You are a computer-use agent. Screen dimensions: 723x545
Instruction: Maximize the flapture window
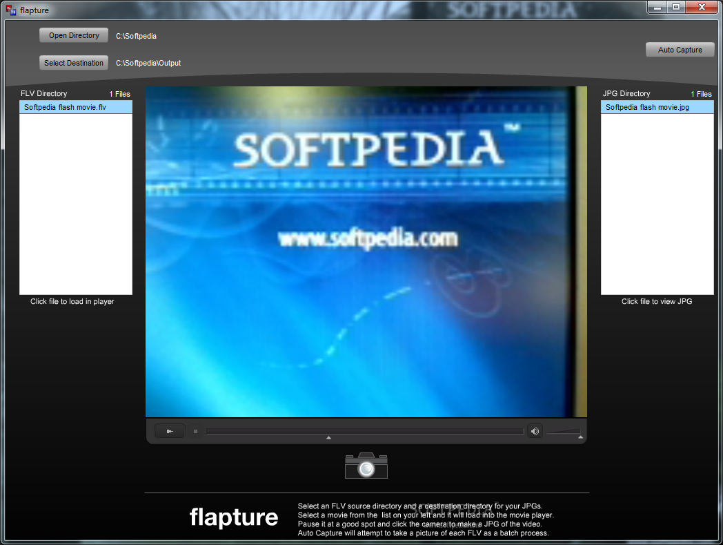[676, 8]
